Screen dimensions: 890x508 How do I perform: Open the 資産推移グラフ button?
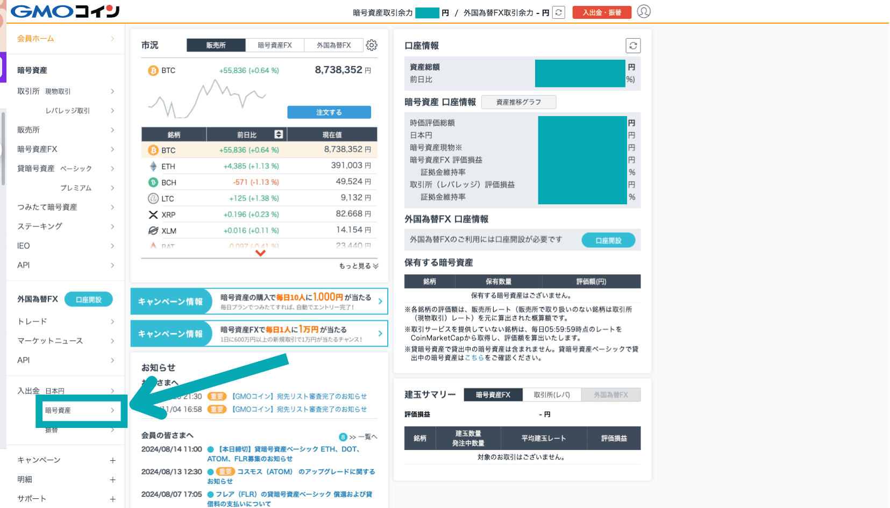pyautogui.click(x=518, y=102)
